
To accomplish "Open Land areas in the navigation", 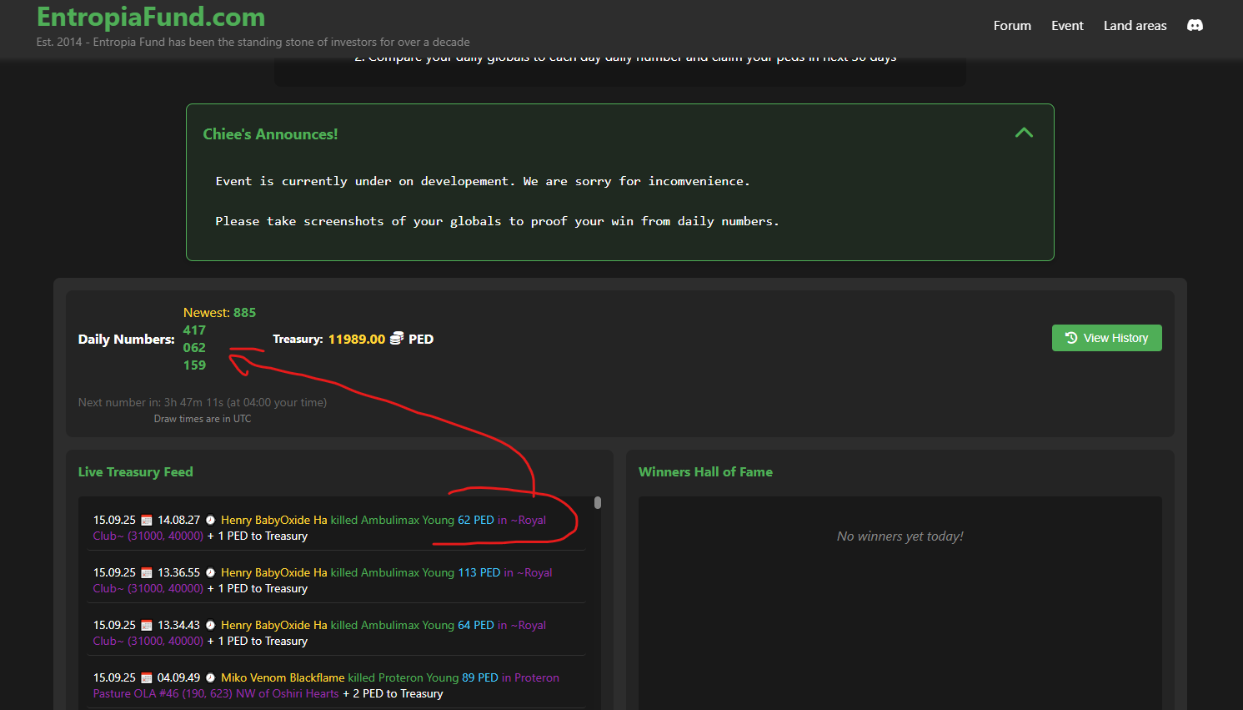I will pos(1135,26).
